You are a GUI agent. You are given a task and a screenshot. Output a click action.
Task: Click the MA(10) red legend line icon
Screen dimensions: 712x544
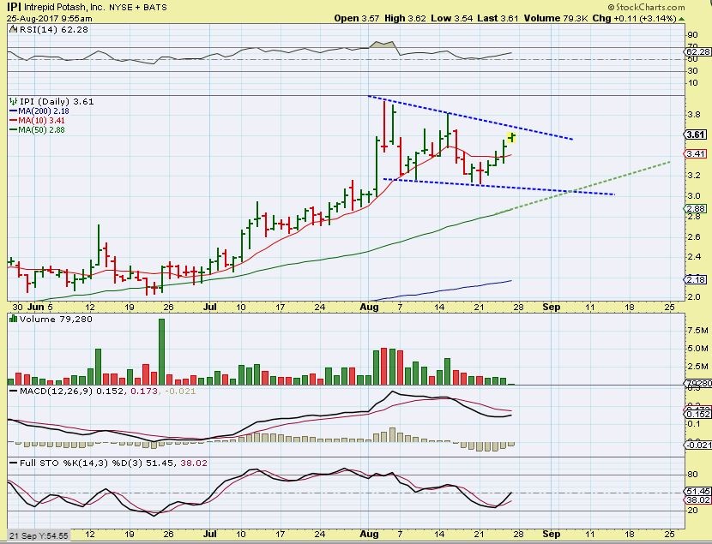point(11,121)
